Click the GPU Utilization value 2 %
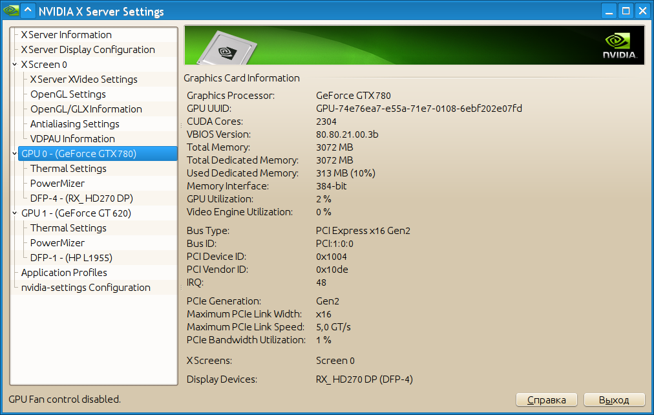The height and width of the screenshot is (415, 654). coord(324,199)
